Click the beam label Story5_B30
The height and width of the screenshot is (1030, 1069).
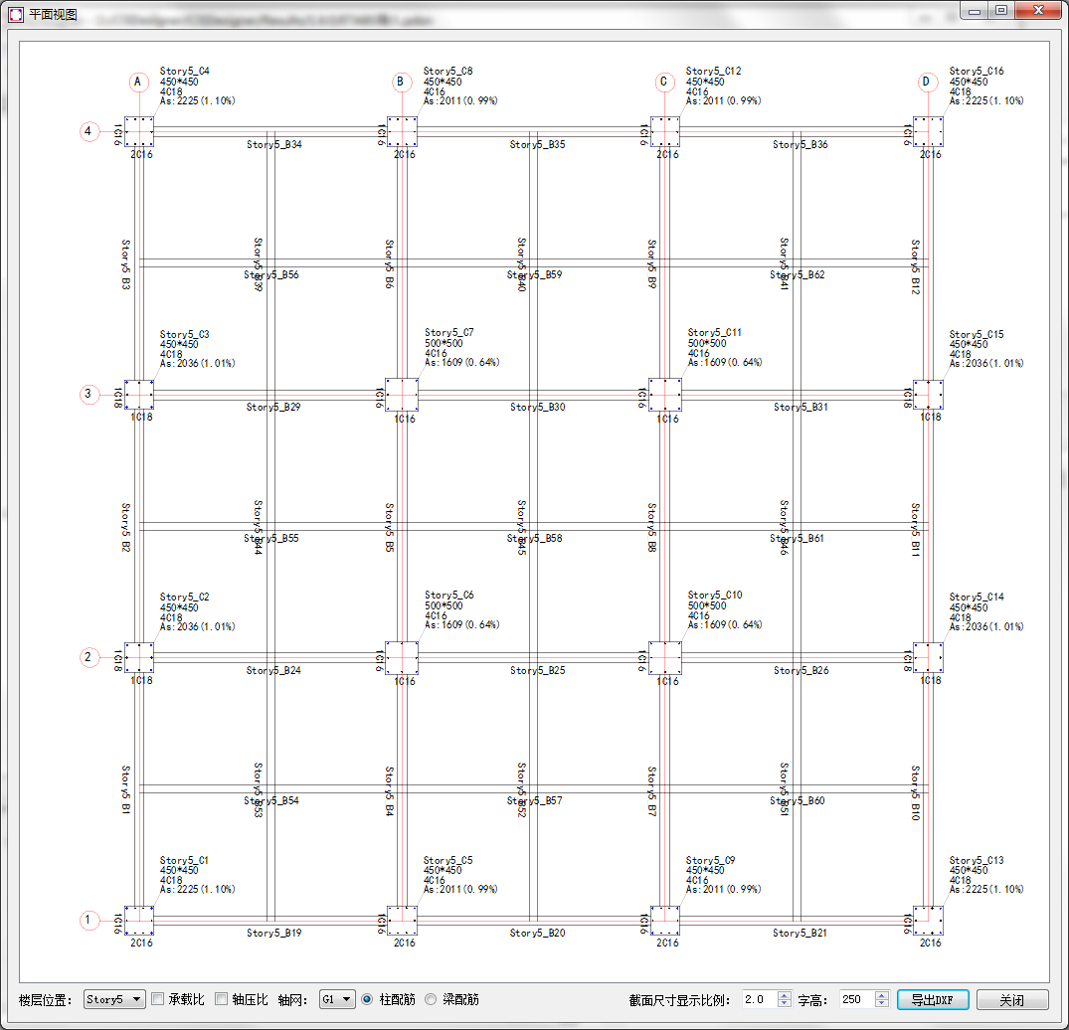[x=537, y=407]
